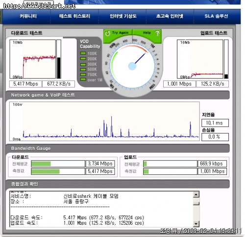This screenshot has height=237, width=245.
Task: Click the 업로드 테스트 heading
Action: [214, 33]
